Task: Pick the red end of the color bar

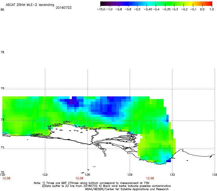Action: pos(210,4)
